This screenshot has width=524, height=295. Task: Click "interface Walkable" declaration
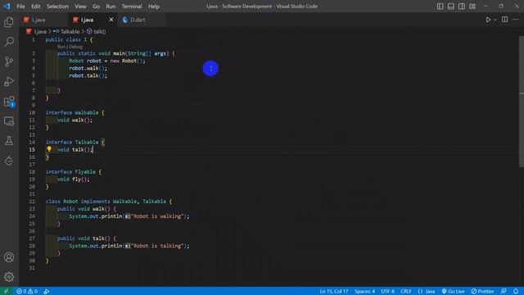72,112
